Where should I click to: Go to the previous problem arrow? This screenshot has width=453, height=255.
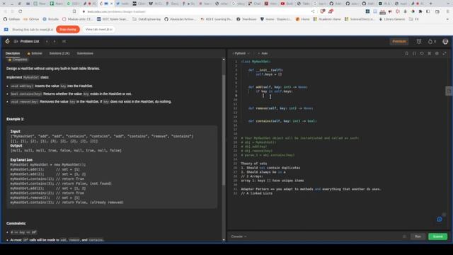point(47,41)
